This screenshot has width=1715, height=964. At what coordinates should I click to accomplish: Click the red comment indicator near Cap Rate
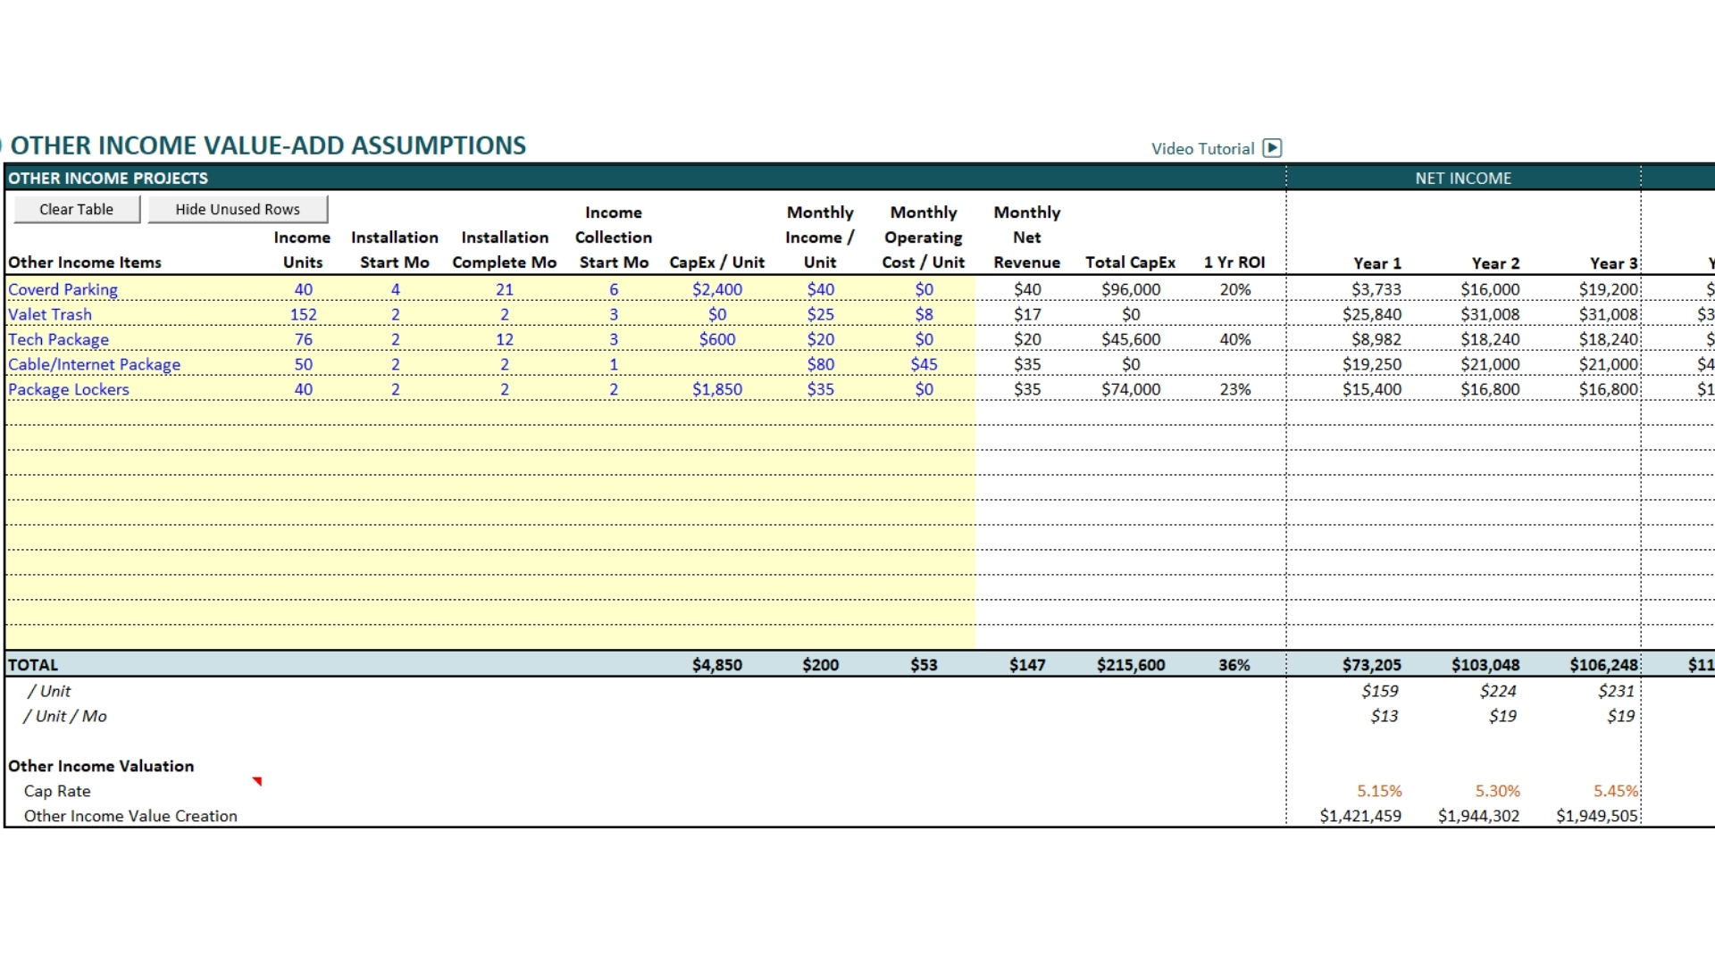pyautogui.click(x=257, y=782)
